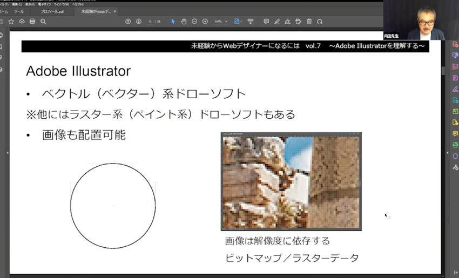Open the yellow Protect file tool in right pane

tap(455, 123)
